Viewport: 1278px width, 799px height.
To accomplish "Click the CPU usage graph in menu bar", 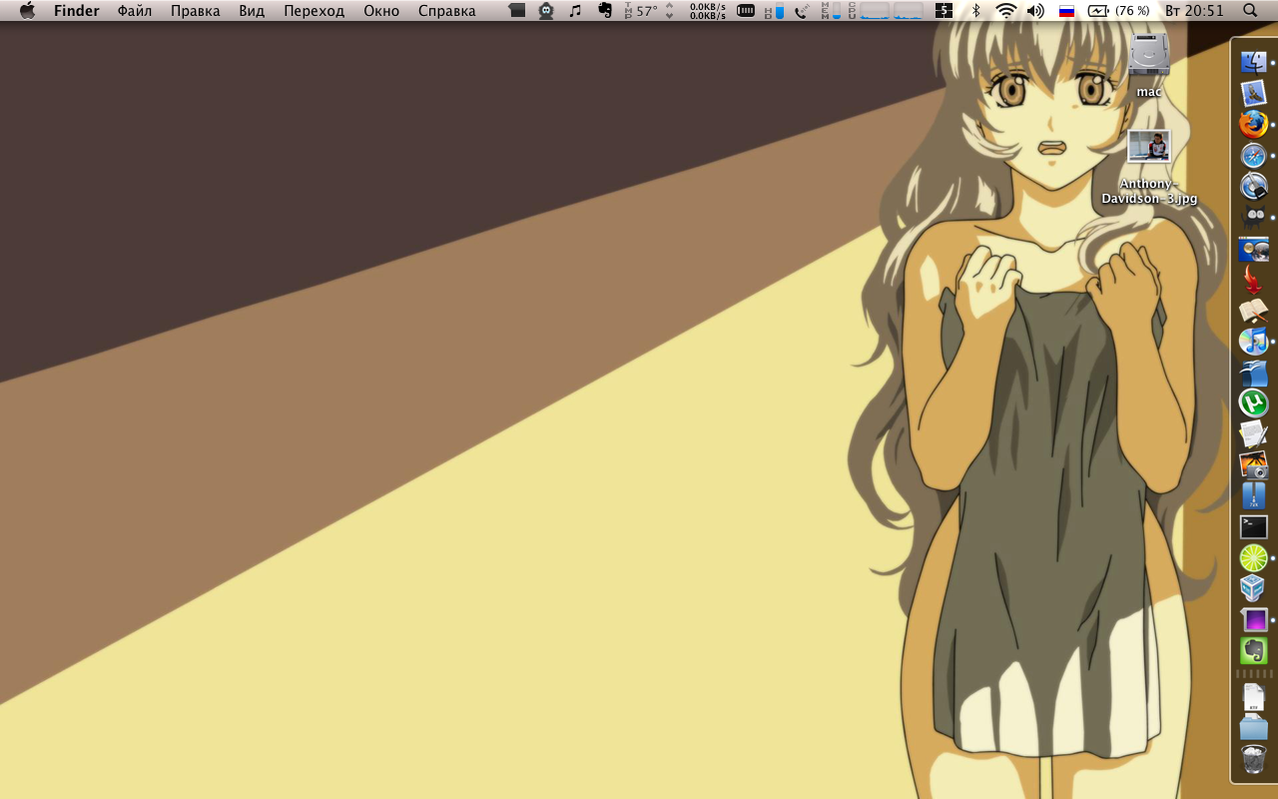I will [885, 11].
